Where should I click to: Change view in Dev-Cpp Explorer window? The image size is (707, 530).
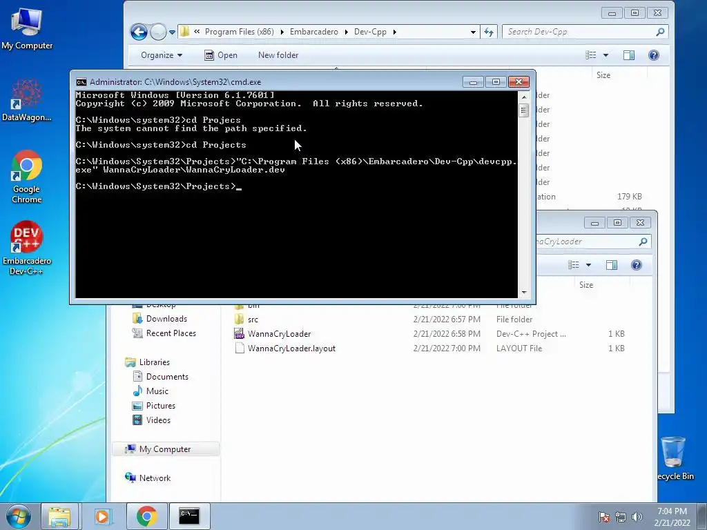591,55
